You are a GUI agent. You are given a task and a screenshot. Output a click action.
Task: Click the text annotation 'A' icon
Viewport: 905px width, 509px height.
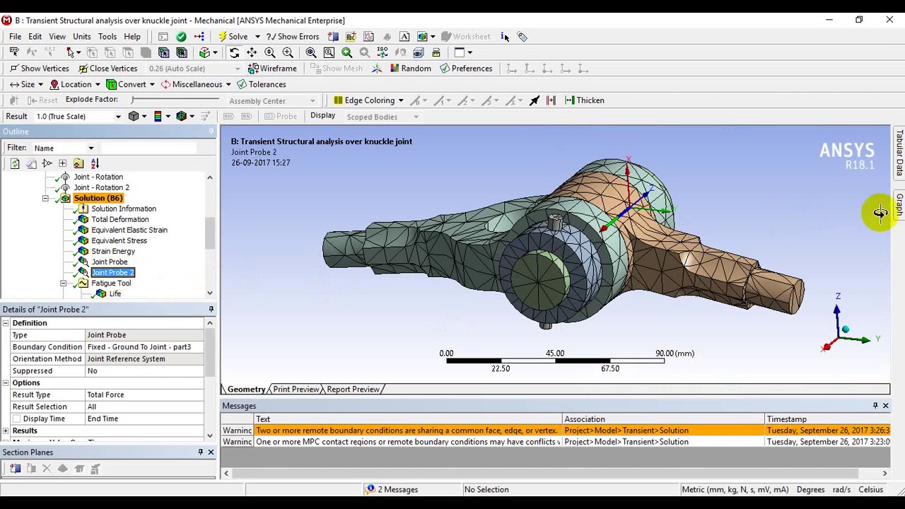[404, 37]
